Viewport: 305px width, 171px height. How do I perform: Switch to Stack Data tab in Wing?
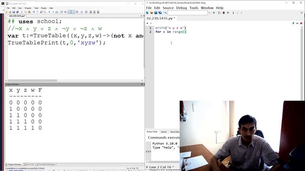tap(174, 132)
